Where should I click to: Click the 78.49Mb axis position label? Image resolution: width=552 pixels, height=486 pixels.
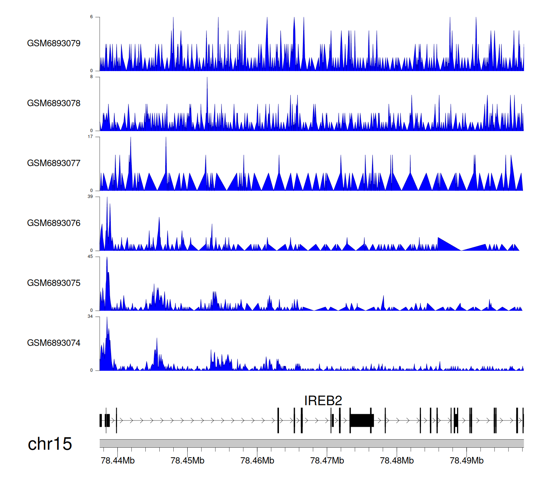(x=467, y=461)
